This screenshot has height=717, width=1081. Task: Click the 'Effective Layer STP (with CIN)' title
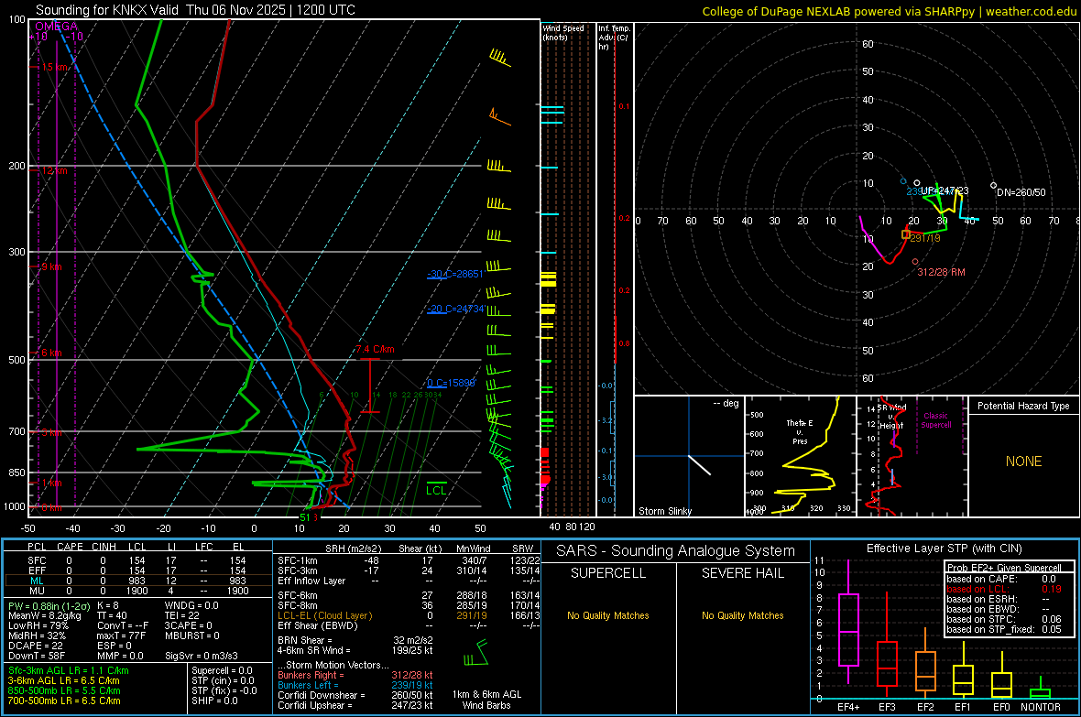pyautogui.click(x=945, y=549)
